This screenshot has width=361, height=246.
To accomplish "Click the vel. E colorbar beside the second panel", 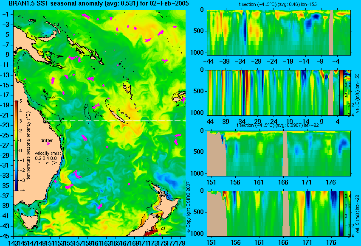I will [x=341, y=92].
